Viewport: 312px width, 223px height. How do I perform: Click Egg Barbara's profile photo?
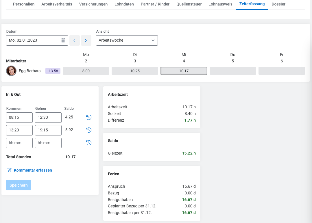click(11, 71)
